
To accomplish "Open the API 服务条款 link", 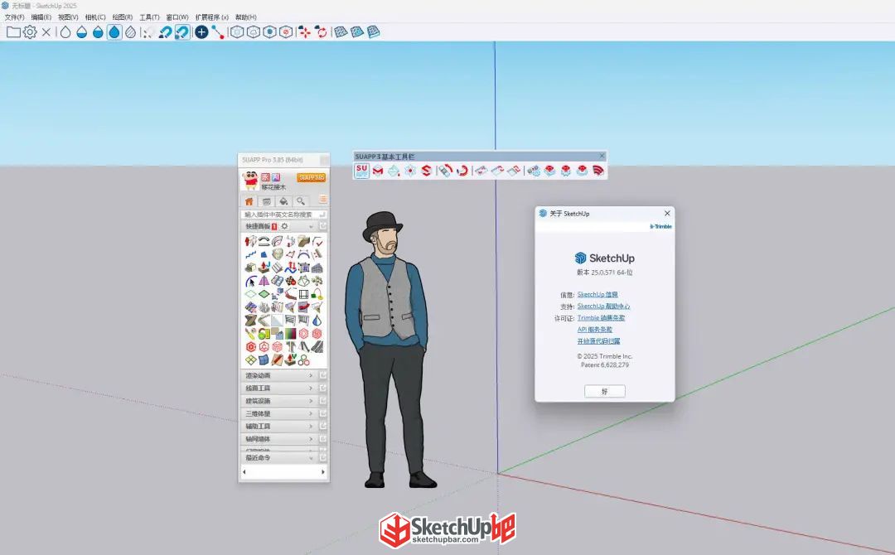I will coord(595,329).
